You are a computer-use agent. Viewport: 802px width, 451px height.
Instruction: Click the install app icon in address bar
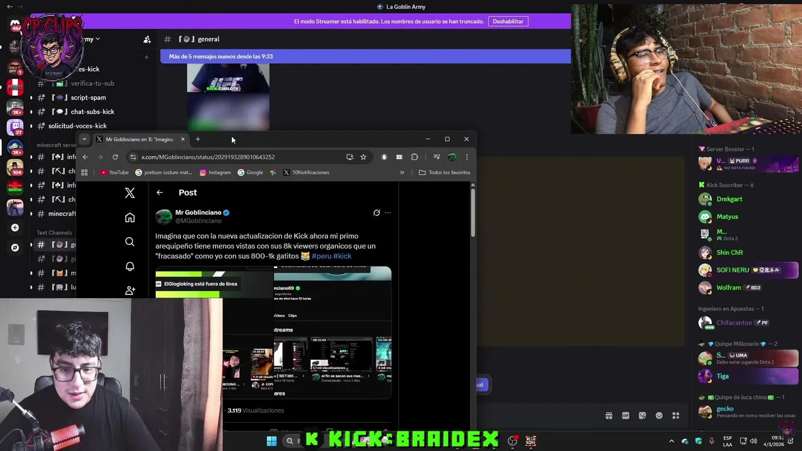tap(350, 157)
